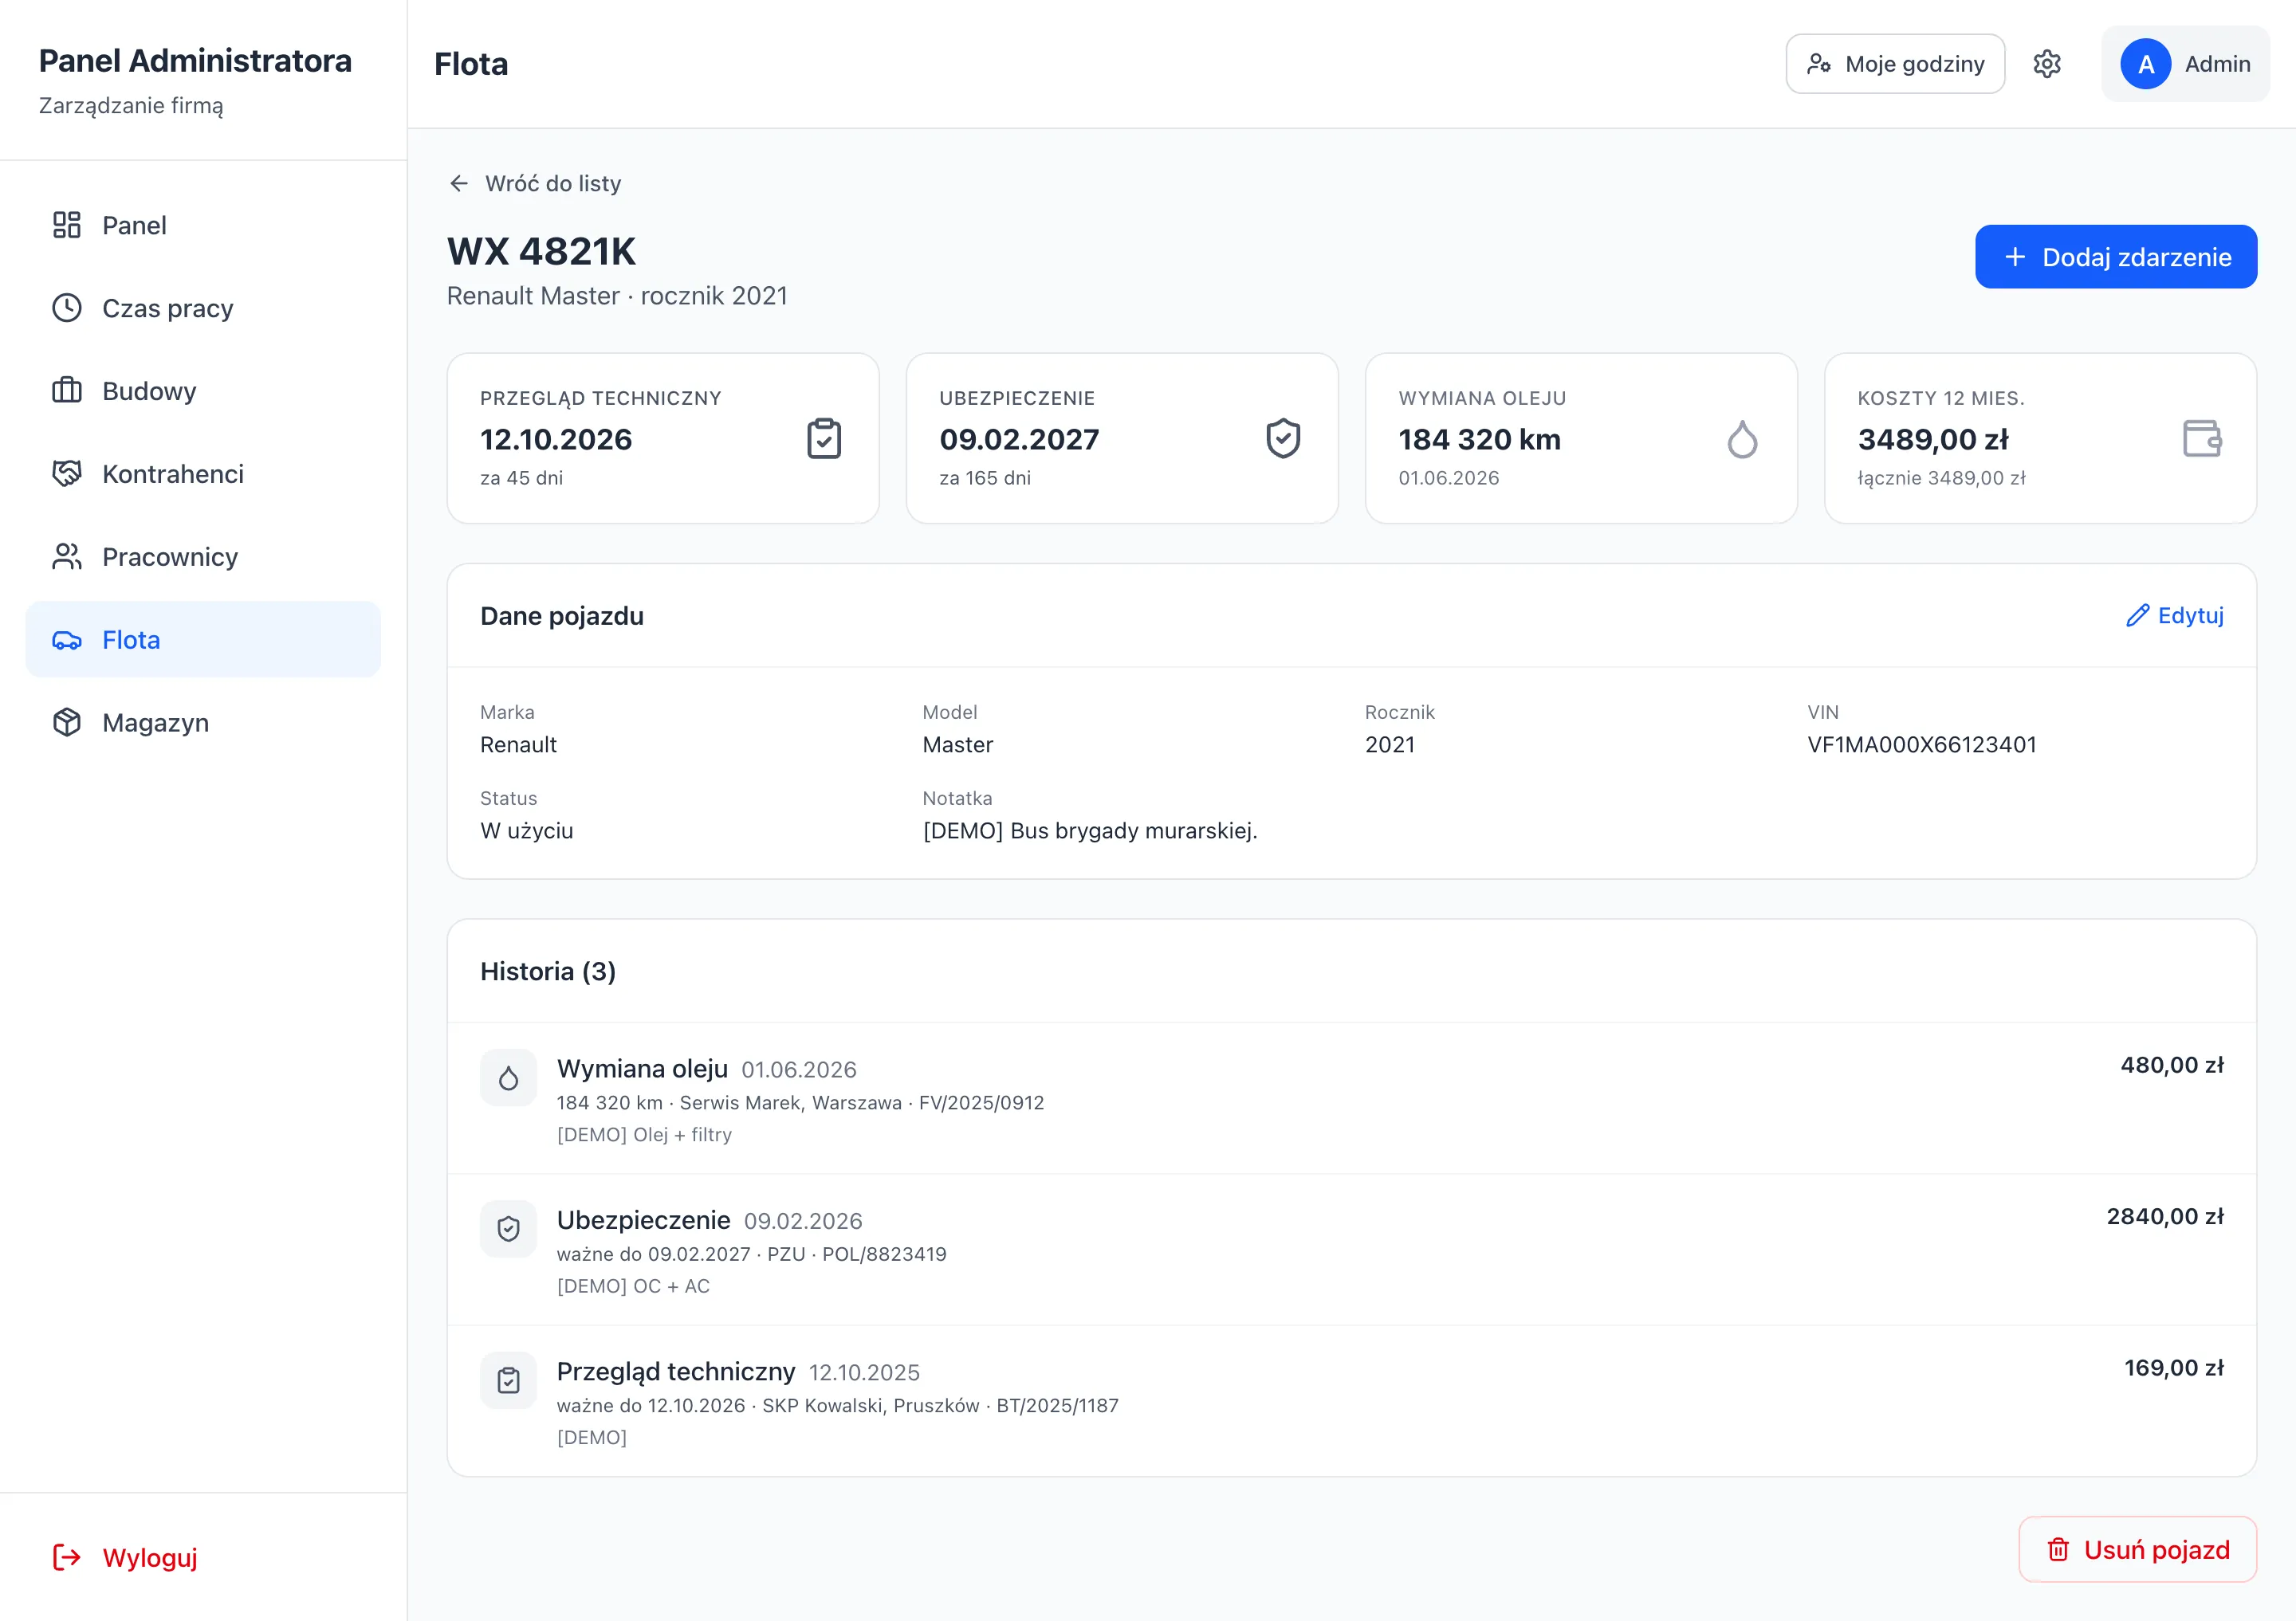
Task: Click the VIN value VF1MA000X66123401
Action: 1921,744
